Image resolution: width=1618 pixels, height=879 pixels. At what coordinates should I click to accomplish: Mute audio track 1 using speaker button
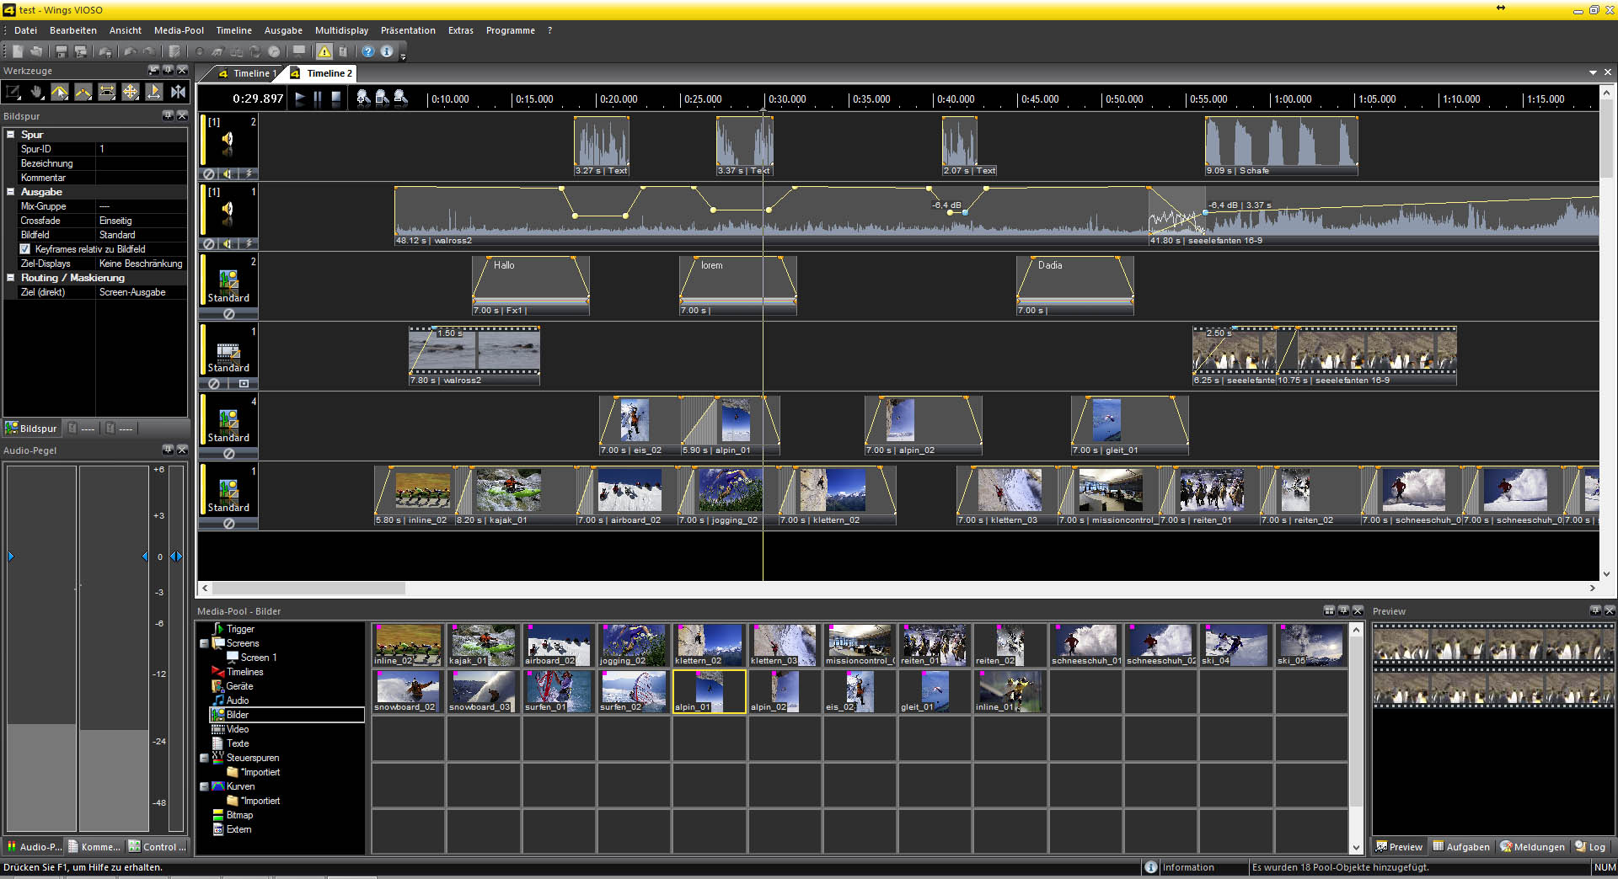228,244
